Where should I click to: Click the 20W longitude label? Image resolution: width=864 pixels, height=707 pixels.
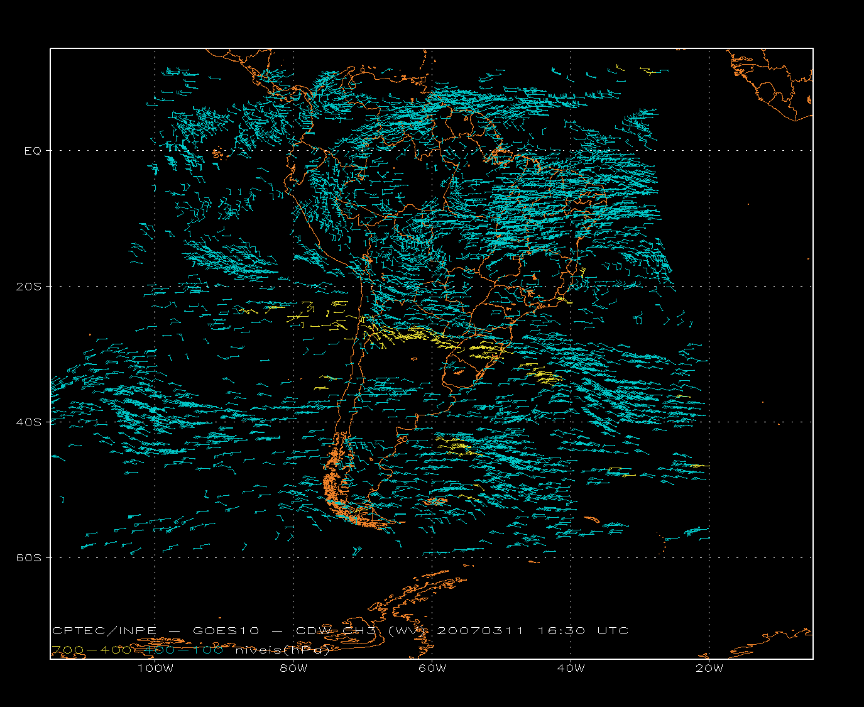click(x=709, y=668)
